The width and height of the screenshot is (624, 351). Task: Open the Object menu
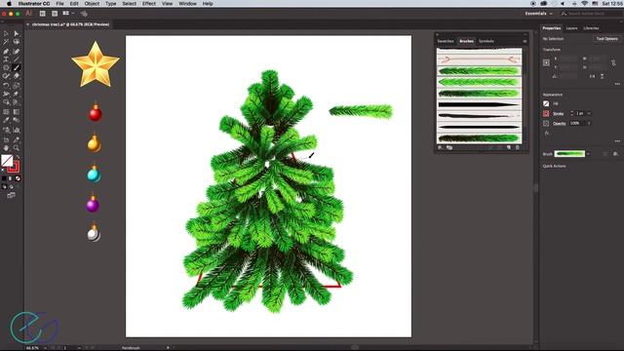pos(92,4)
